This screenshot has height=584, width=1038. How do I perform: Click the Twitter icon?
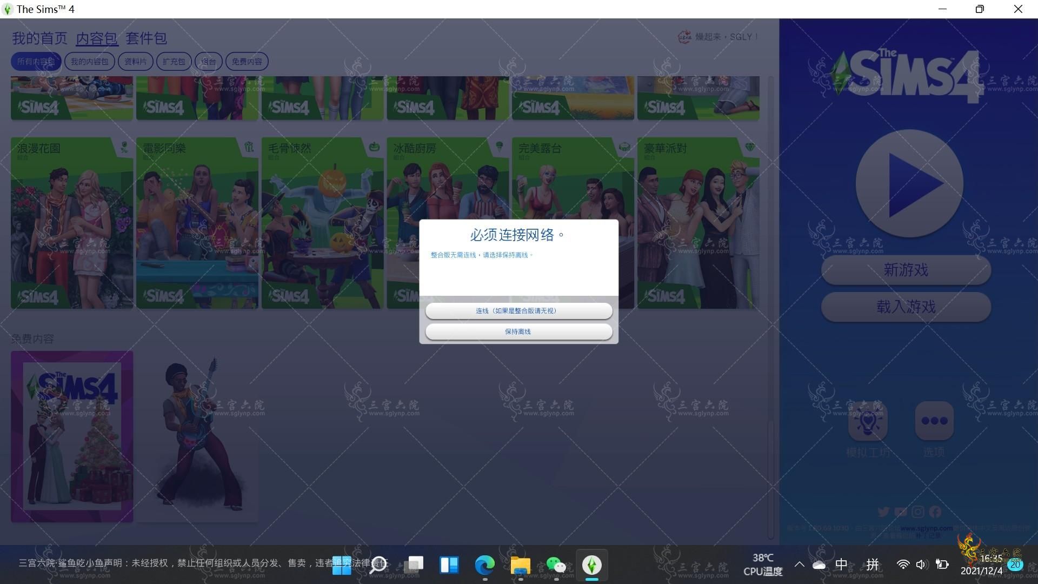click(x=883, y=512)
